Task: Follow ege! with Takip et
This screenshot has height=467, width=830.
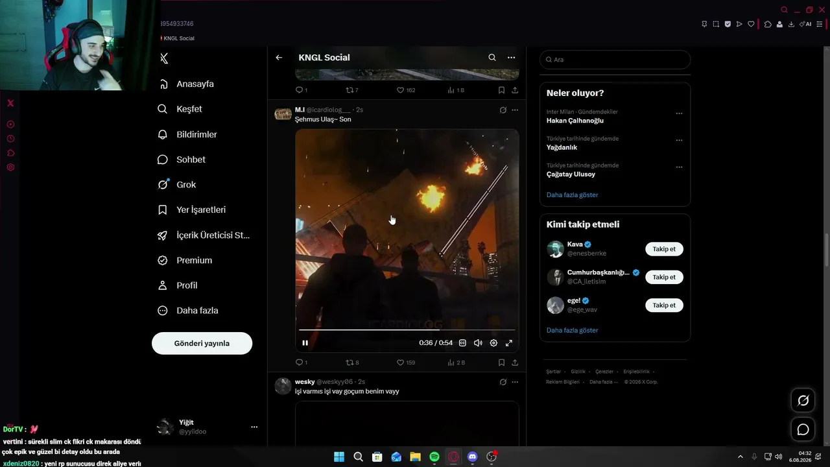Action: coord(664,305)
